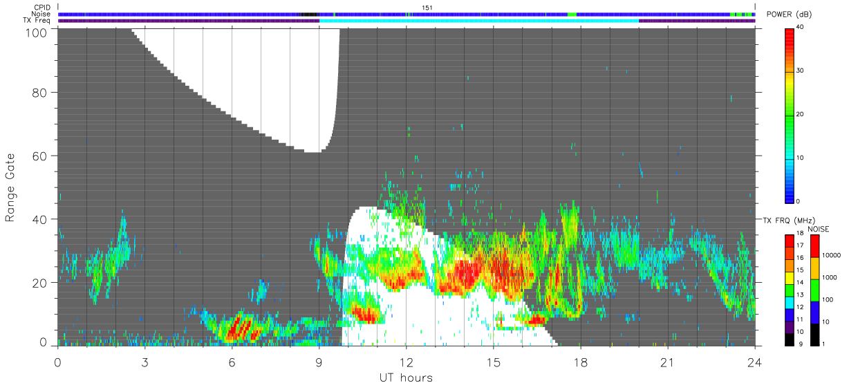Click the NOISE color scale bar
Screen dimensions: 849x392
[814, 290]
